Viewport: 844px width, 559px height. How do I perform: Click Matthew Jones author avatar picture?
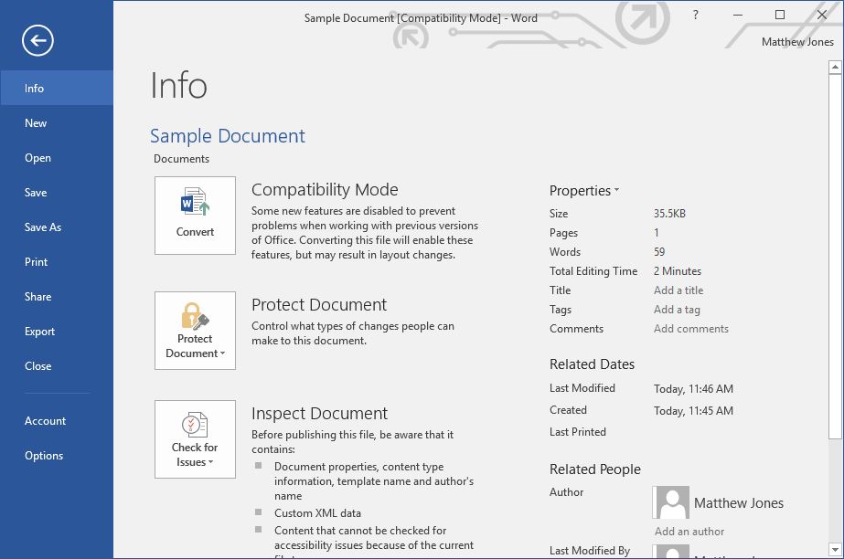670,502
